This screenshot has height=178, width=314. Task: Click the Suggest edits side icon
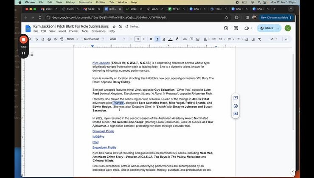(235, 114)
